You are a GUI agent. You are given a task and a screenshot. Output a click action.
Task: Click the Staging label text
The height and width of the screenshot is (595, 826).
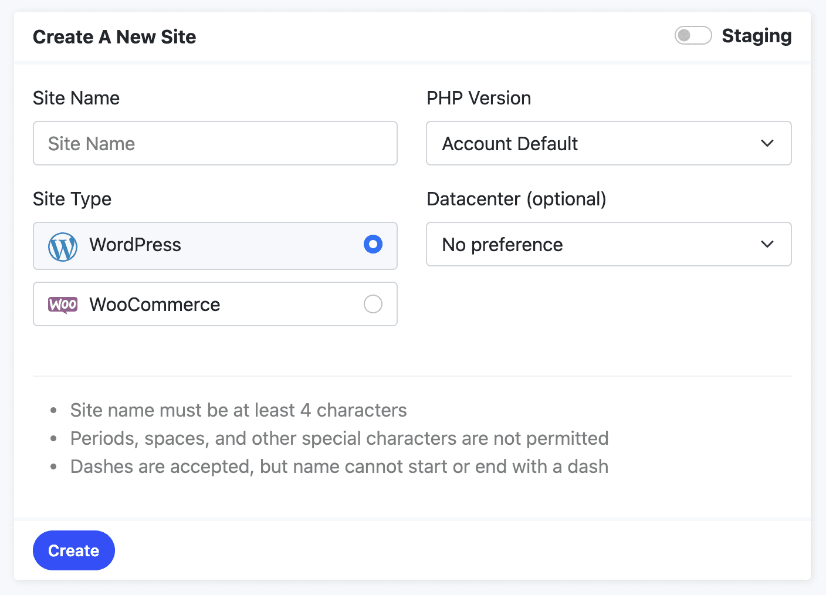click(x=756, y=36)
